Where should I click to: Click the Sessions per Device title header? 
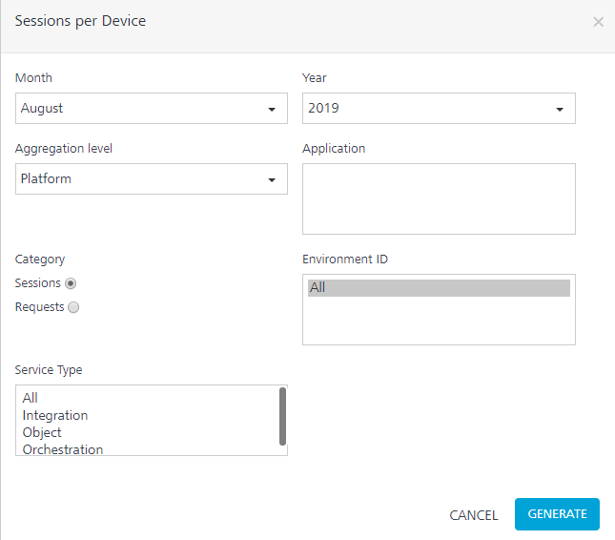point(81,21)
